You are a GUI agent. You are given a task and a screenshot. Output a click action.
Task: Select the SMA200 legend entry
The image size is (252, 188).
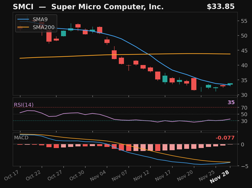click(x=36, y=27)
